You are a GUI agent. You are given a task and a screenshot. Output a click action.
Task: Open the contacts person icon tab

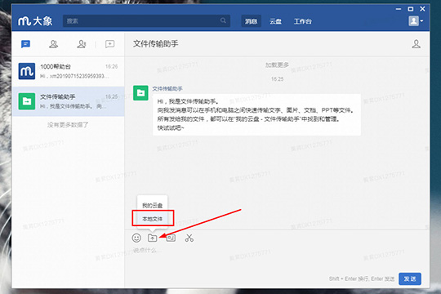coord(53,44)
